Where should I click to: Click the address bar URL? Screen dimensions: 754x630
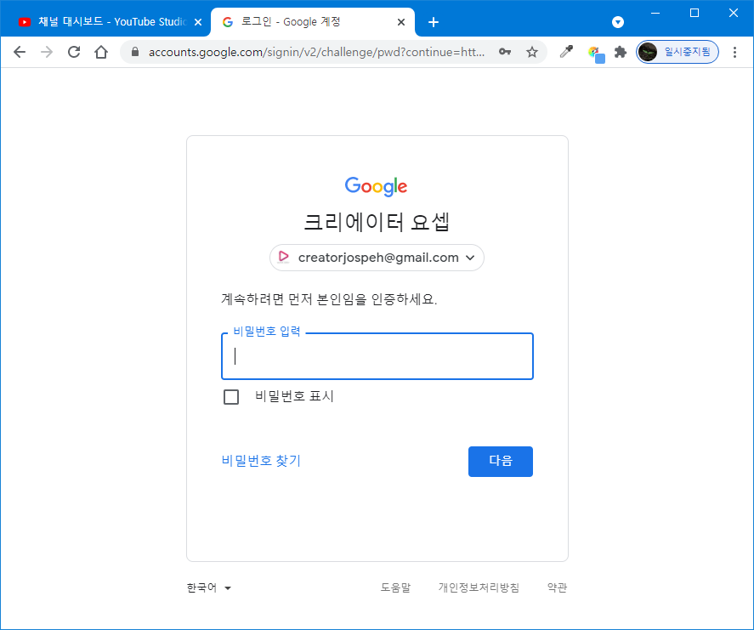click(316, 52)
